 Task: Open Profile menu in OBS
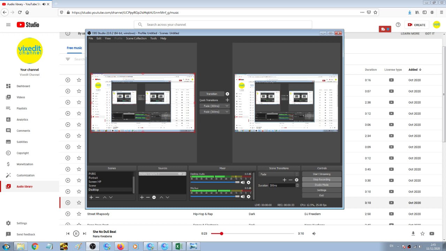(x=118, y=38)
